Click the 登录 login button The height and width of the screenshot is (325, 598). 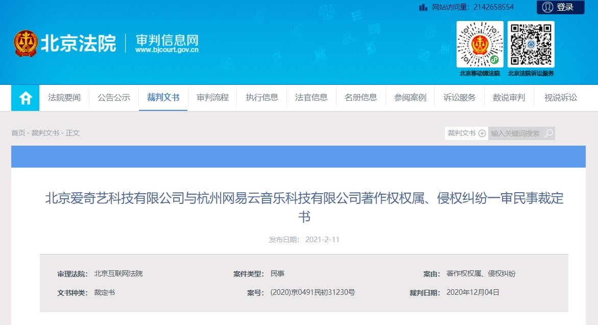pyautogui.click(x=565, y=7)
